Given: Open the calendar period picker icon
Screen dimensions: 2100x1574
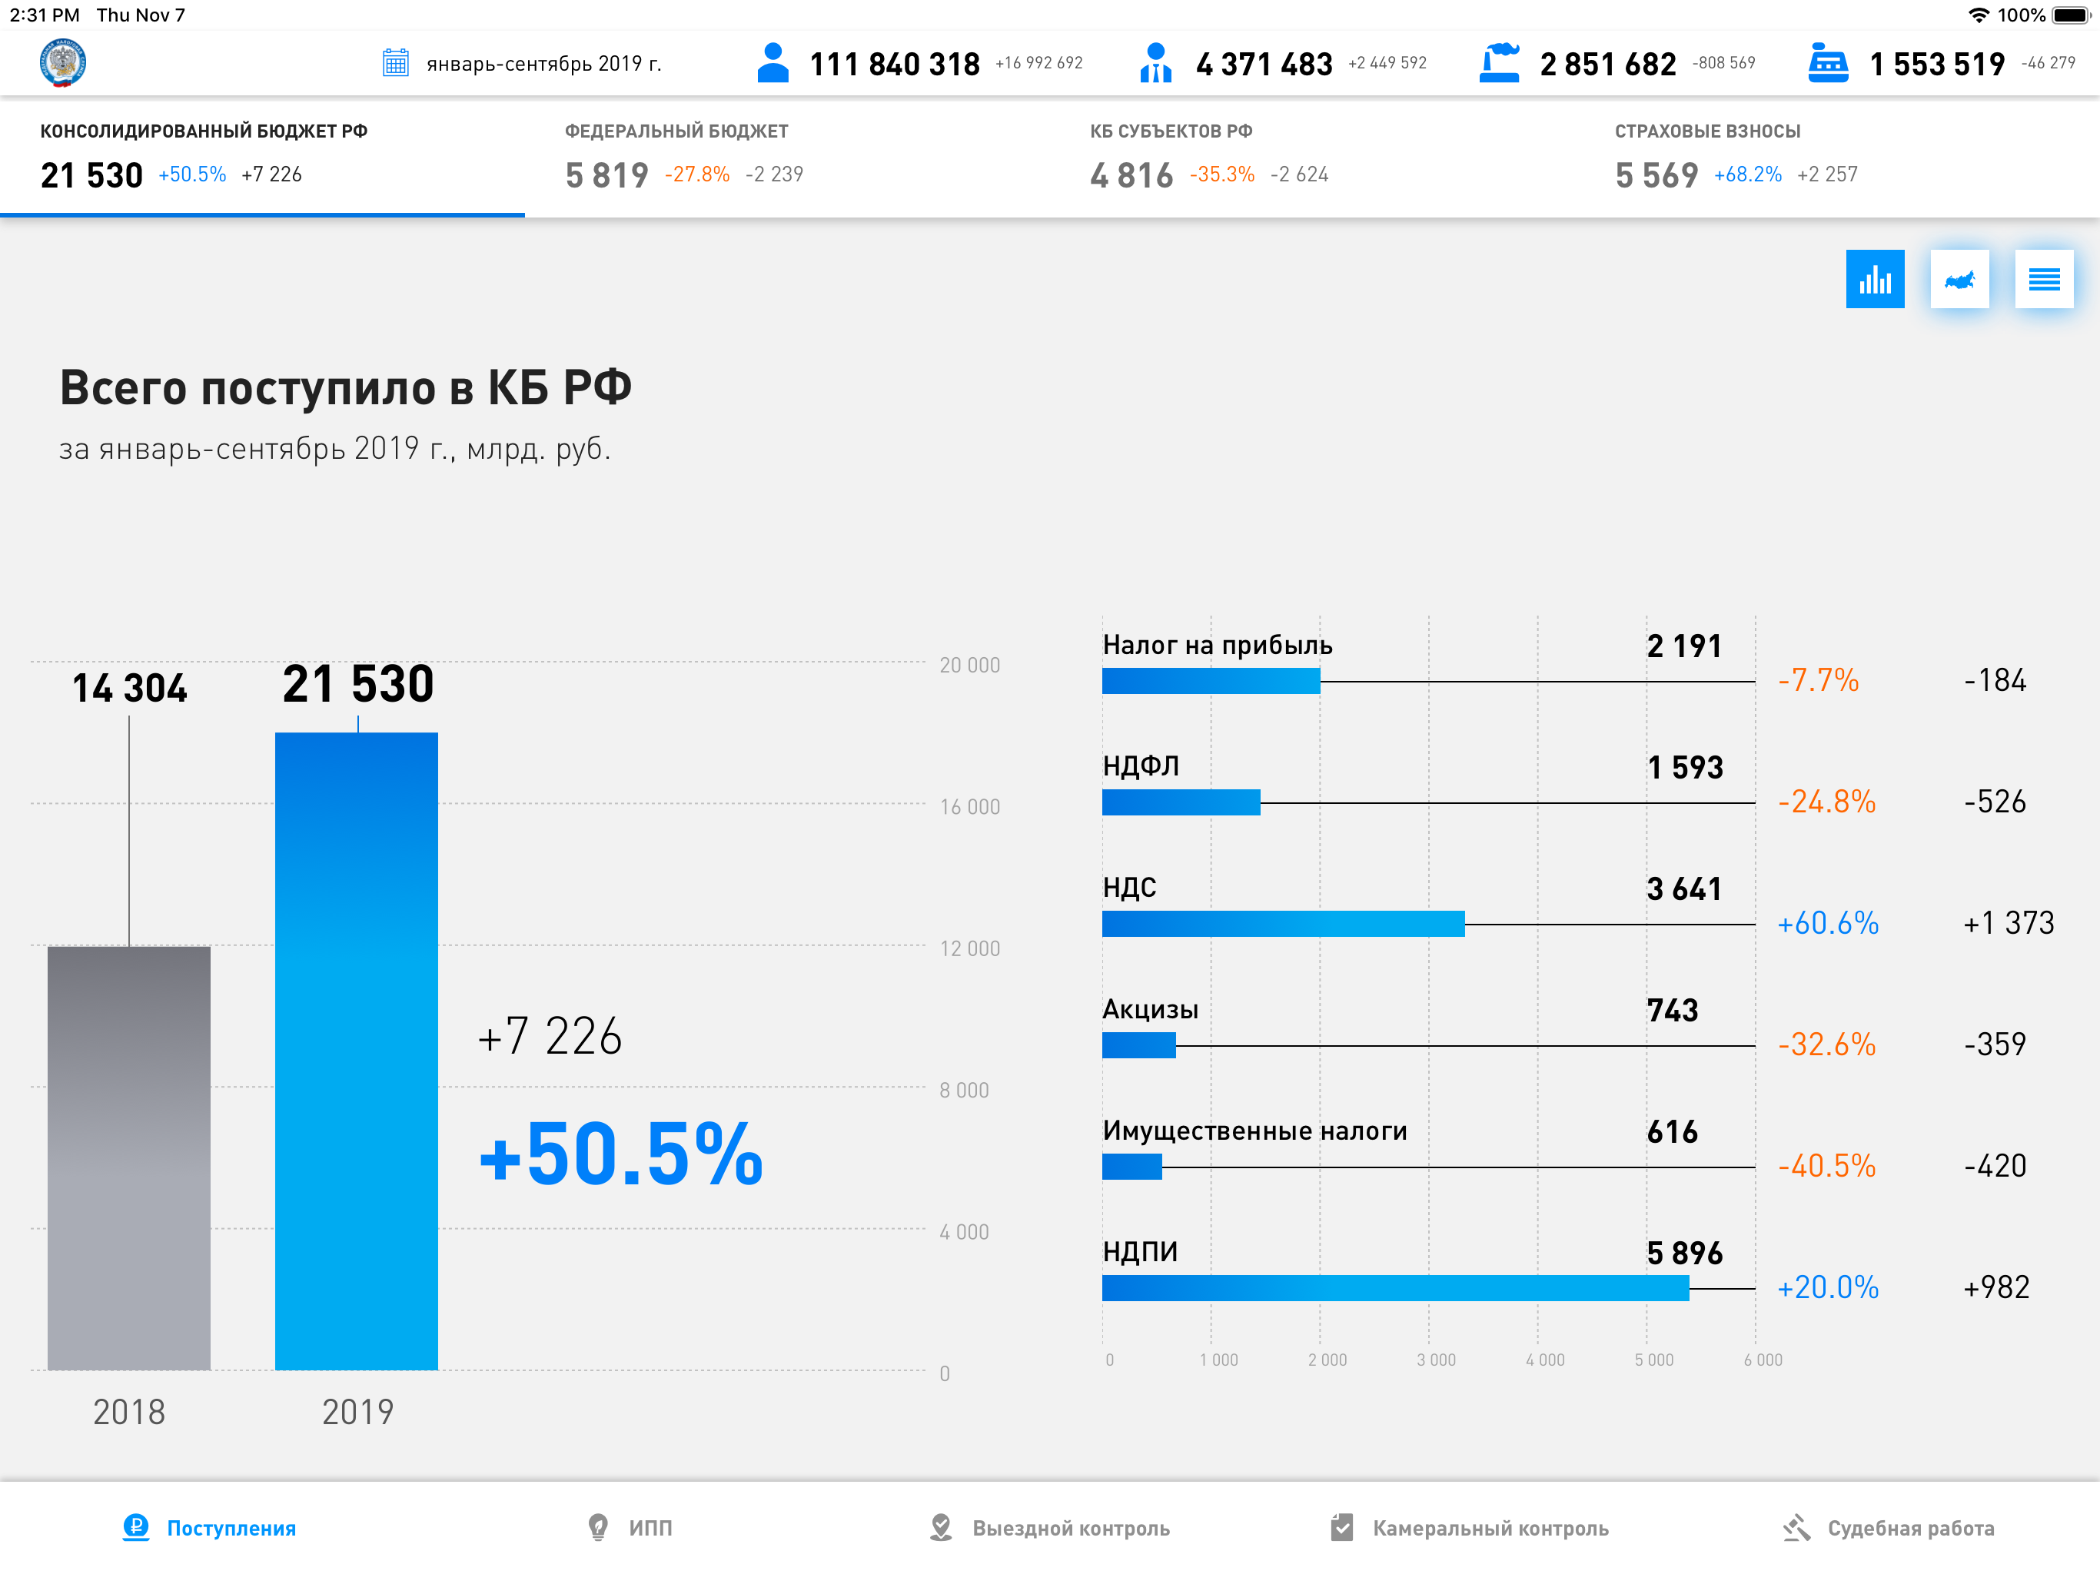Looking at the screenshot, I should click(x=395, y=63).
